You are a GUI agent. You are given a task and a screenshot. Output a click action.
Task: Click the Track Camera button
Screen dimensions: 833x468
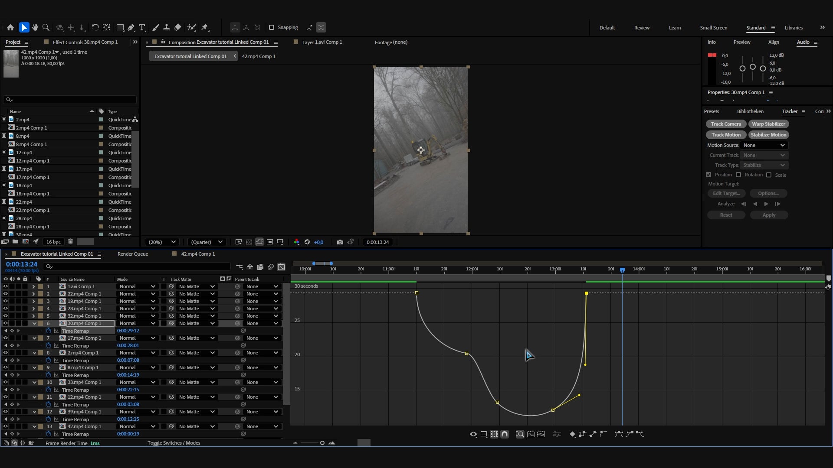726,124
